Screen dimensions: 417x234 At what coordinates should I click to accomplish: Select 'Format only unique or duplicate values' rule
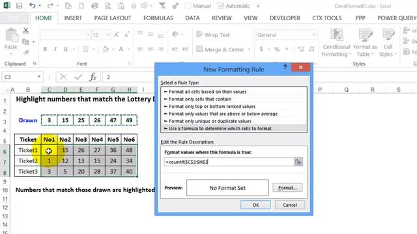click(234, 121)
